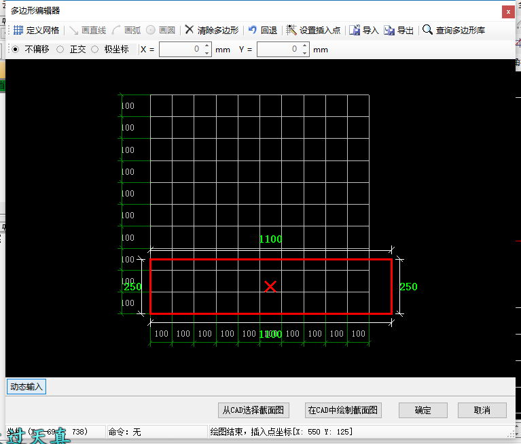Select the 画直线 line tool icon
This screenshot has width=521, height=444.
coord(74,31)
